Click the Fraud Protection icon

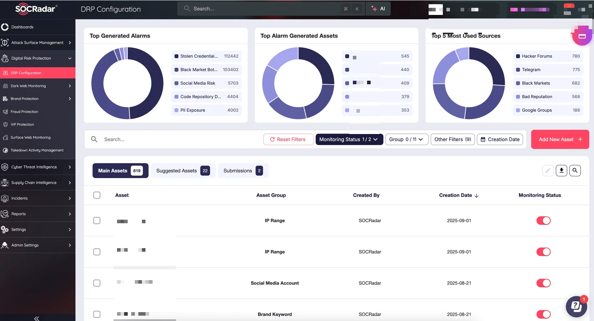[5, 112]
